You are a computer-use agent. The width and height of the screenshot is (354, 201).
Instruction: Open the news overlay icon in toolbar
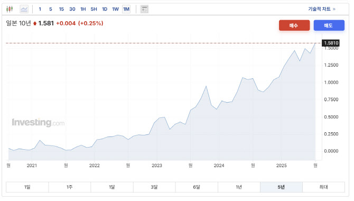[144, 10]
